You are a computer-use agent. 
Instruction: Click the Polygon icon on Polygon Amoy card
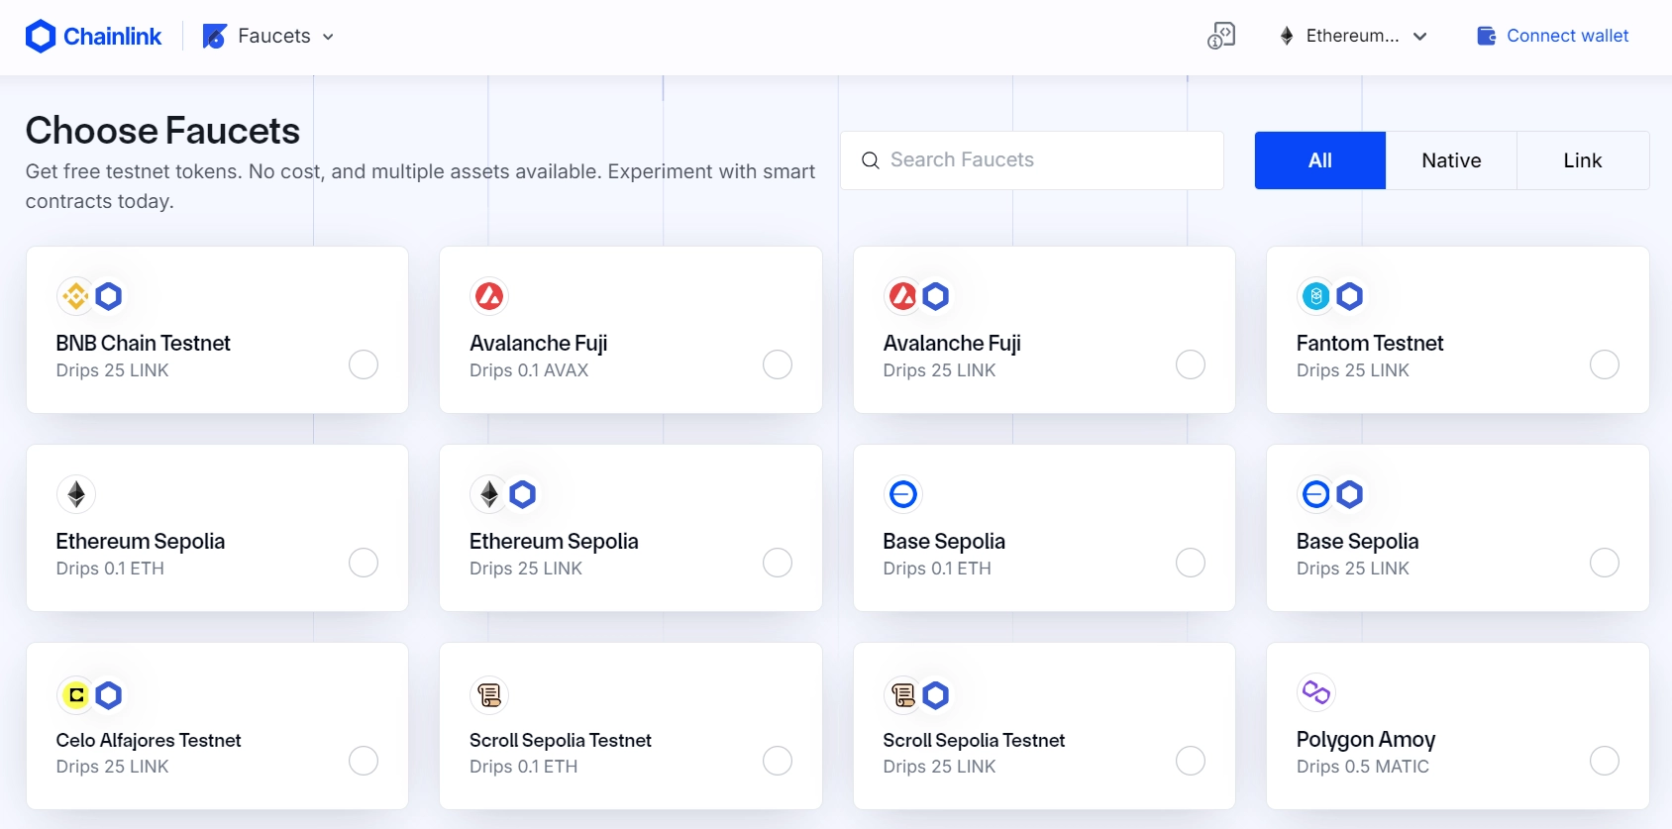pos(1315,692)
